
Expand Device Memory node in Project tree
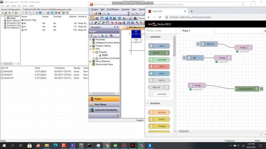tap(90, 61)
